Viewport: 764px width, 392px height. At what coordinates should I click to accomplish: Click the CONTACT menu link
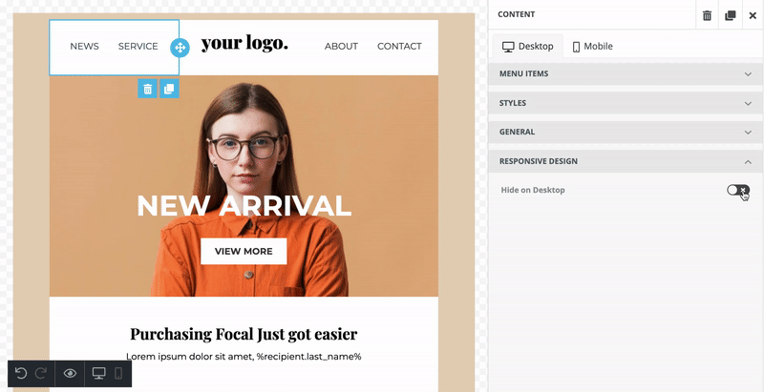[x=399, y=46]
